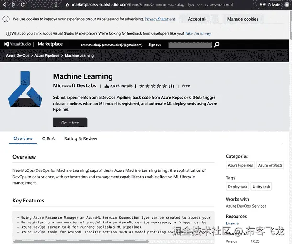Viewport: 292px width, 244px height.
Task: Click the Free price label
Action: (x=186, y=86)
